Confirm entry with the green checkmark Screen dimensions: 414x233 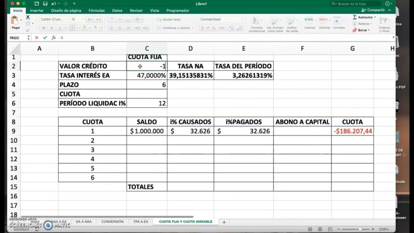click(x=45, y=38)
